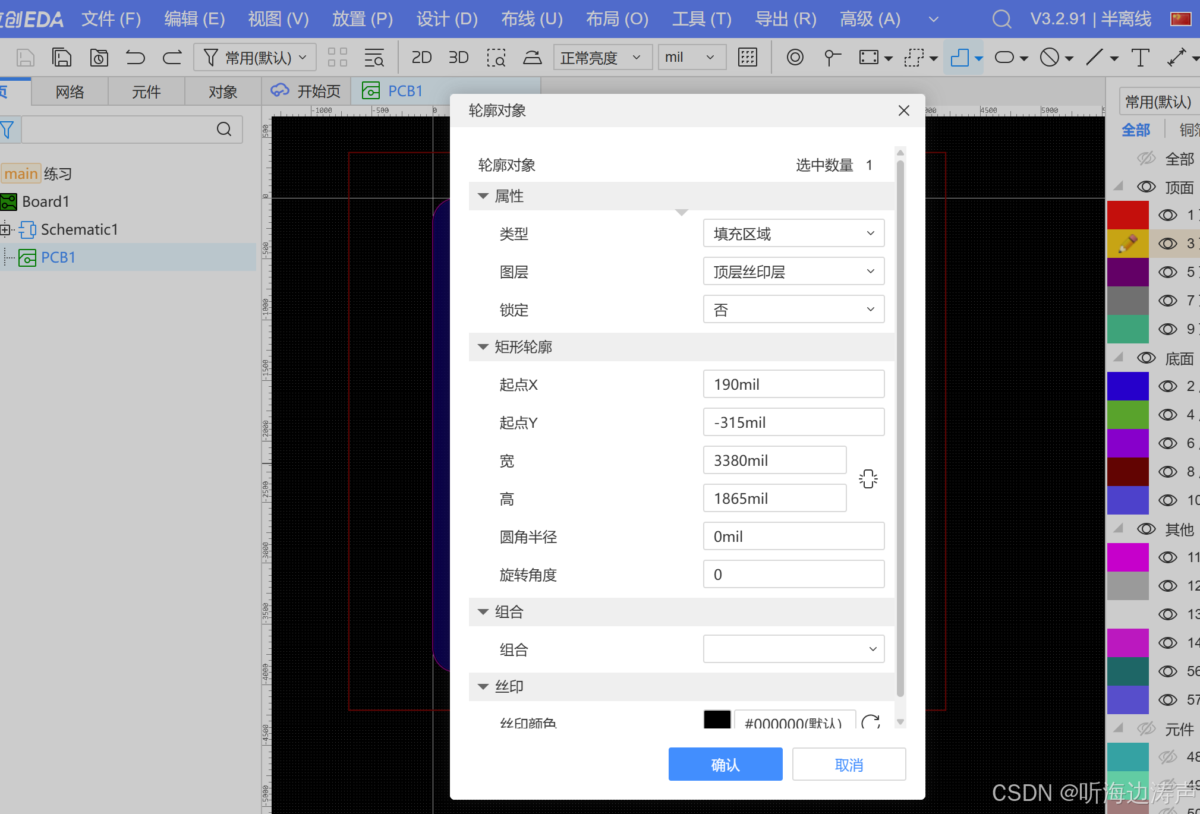Toggle visibility of all layers
1200x814 pixels.
pyautogui.click(x=1147, y=158)
